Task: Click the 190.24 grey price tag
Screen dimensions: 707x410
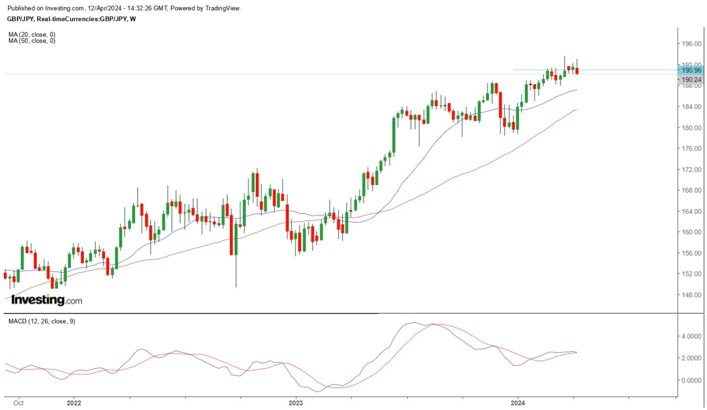Action: point(691,80)
